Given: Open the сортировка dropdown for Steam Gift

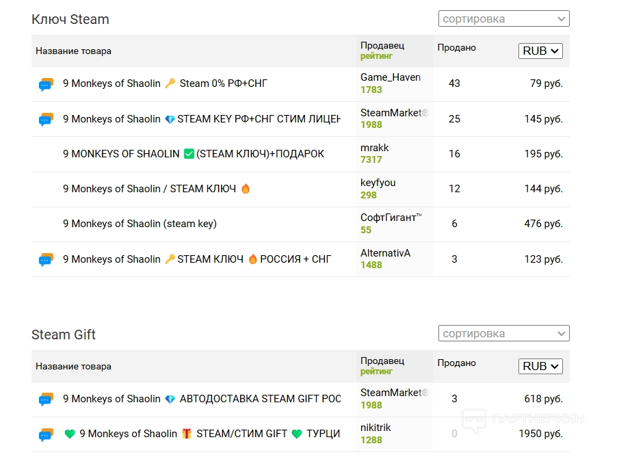Looking at the screenshot, I should pyautogui.click(x=503, y=334).
